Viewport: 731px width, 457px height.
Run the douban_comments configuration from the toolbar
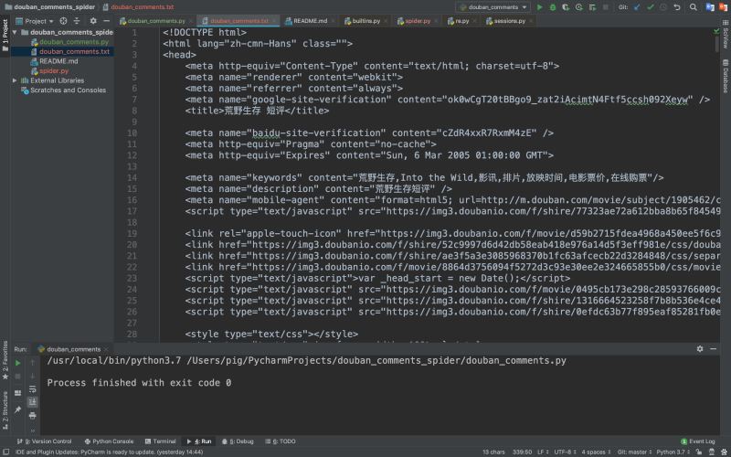click(x=539, y=7)
